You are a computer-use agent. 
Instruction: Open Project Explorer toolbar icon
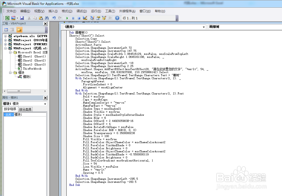[x=92, y=18]
